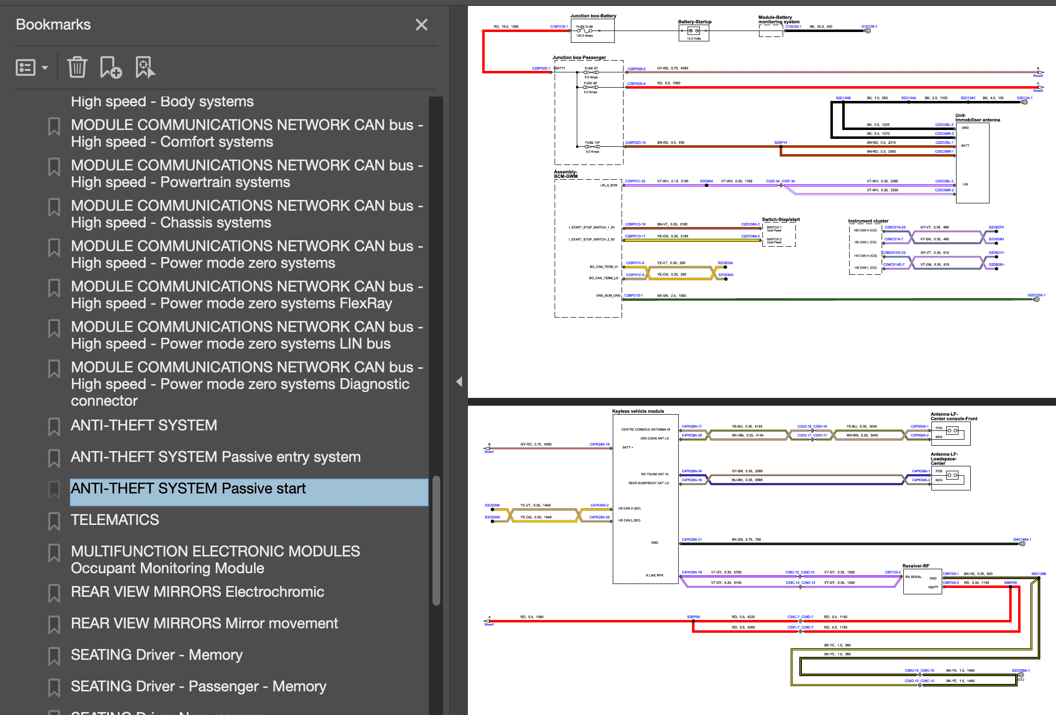Viewport: 1056px width, 715px height.
Task: Click bookmark icon beside Comfort systems entry
Action: pyautogui.click(x=54, y=127)
